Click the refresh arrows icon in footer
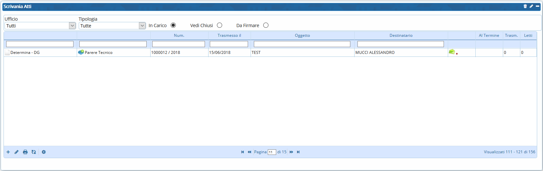 34,152
